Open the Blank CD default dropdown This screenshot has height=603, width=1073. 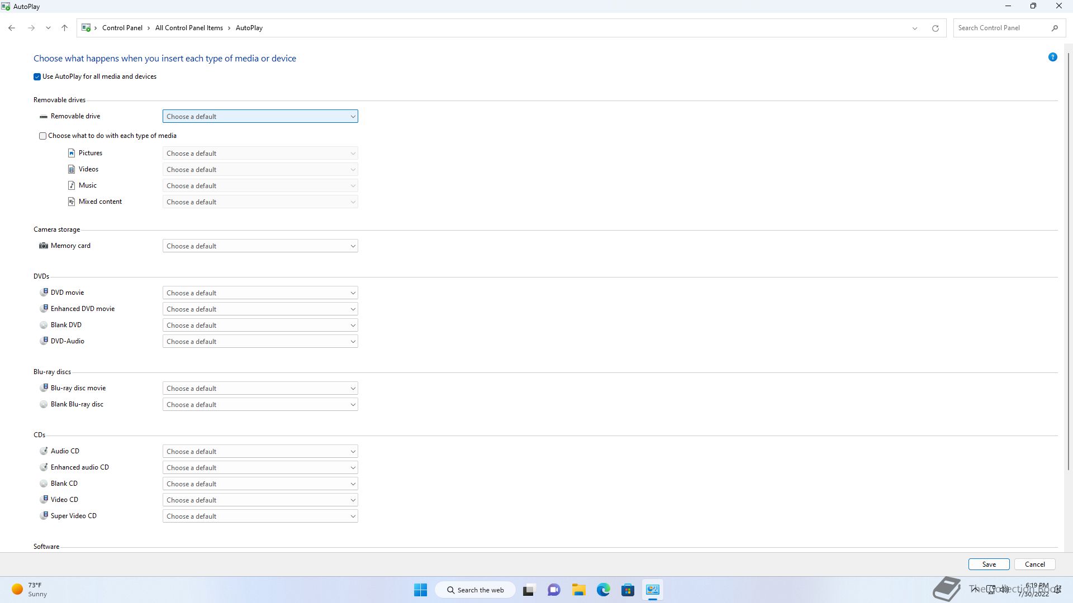coord(260,484)
